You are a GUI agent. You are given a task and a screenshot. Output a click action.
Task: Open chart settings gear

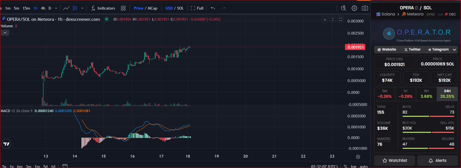tap(354, 8)
